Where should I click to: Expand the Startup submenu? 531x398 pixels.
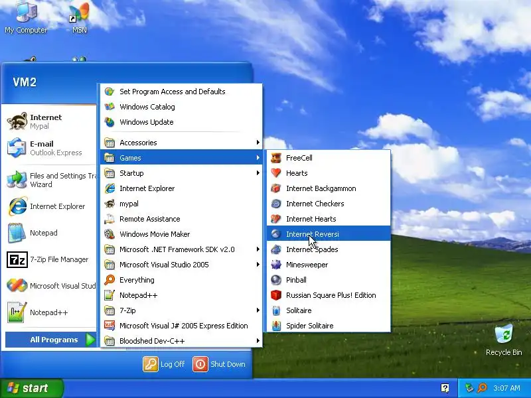click(181, 173)
